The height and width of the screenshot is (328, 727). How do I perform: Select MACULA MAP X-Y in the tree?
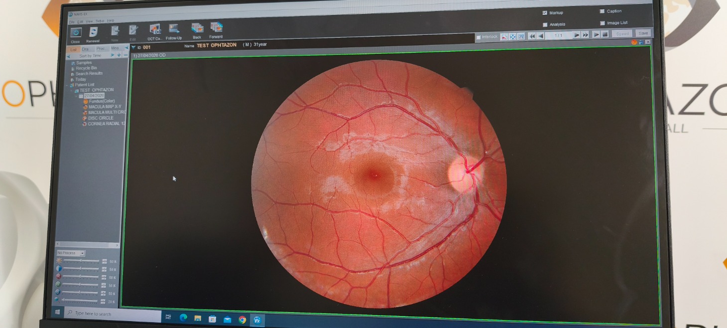(104, 107)
